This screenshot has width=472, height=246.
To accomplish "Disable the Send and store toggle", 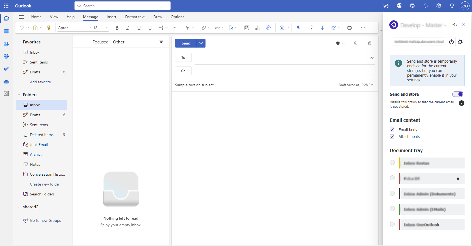I will 457,94.
